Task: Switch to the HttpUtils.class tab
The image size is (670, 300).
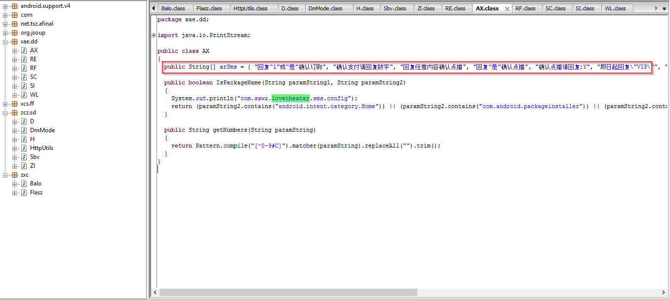Action: pos(250,8)
